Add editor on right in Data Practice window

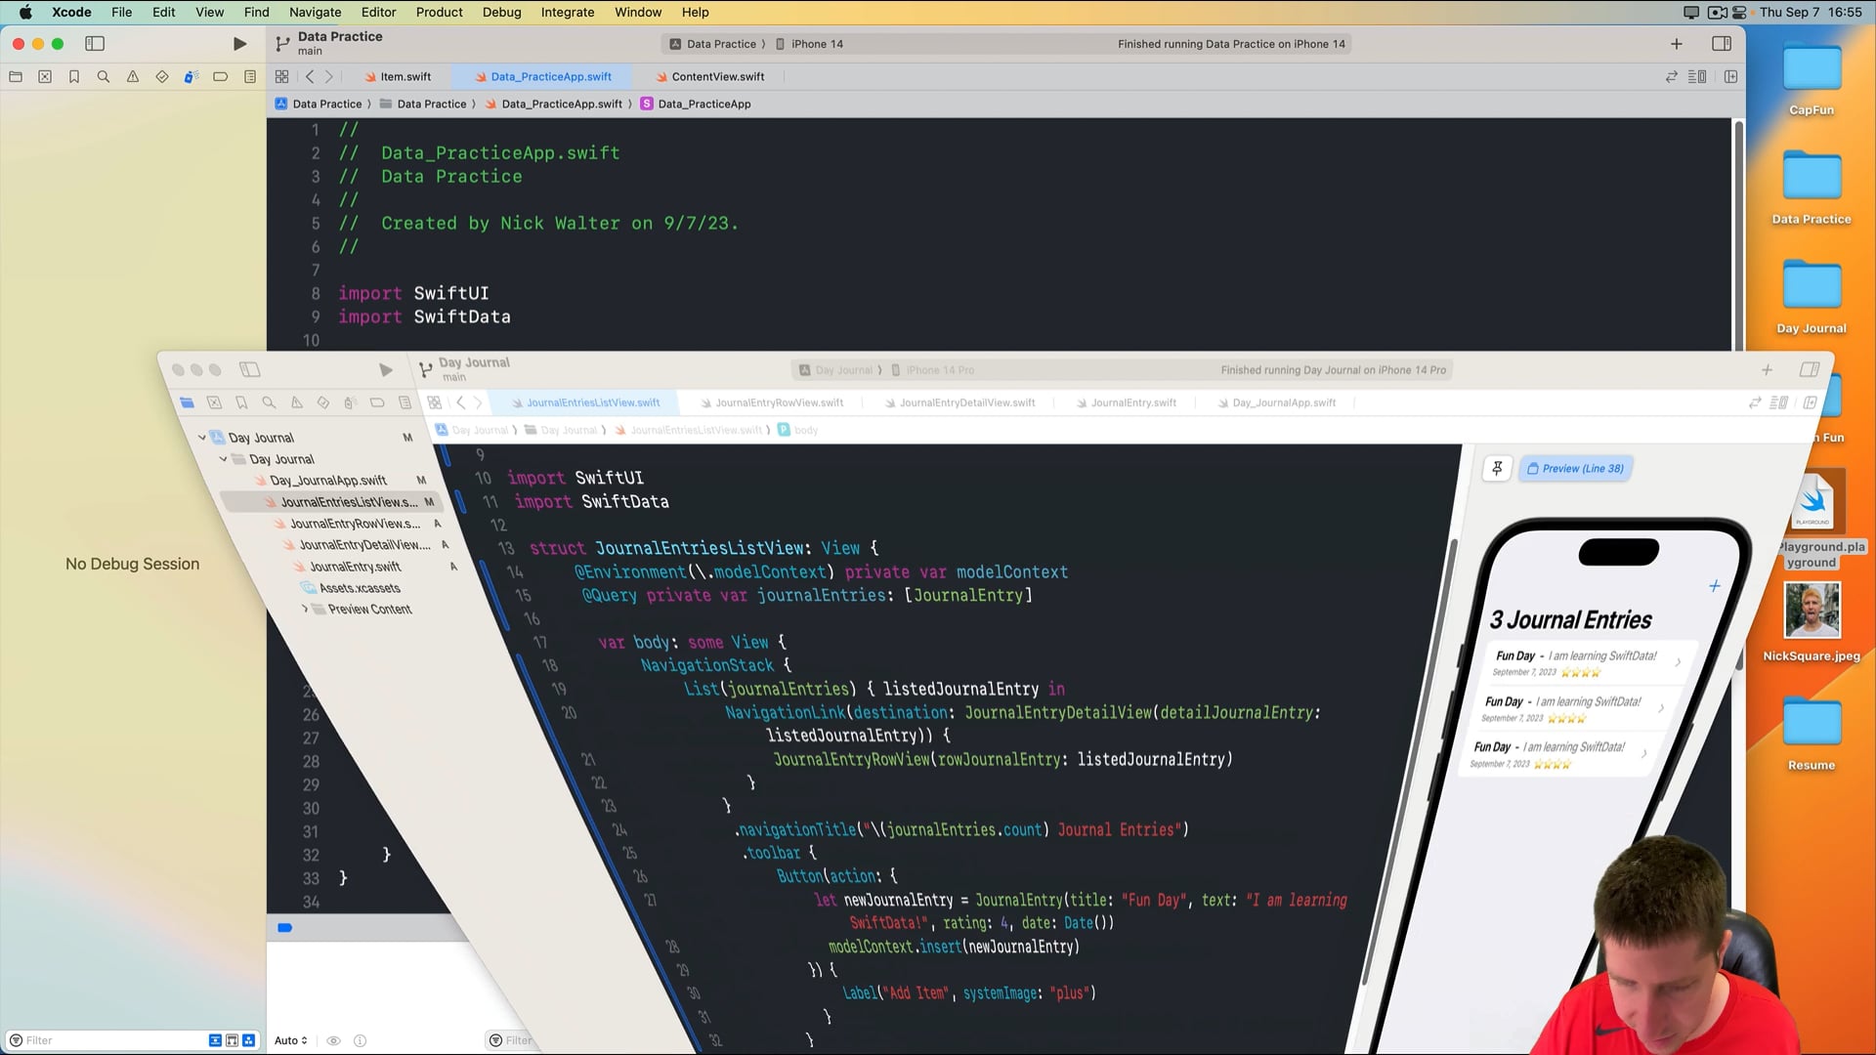point(1730,77)
